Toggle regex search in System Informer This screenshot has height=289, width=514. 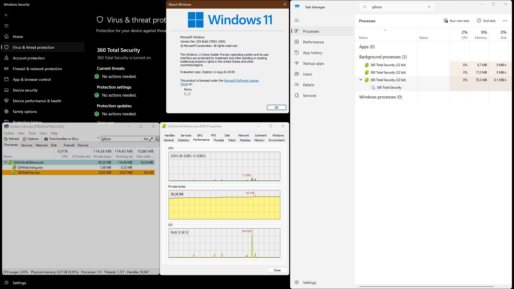point(151,139)
